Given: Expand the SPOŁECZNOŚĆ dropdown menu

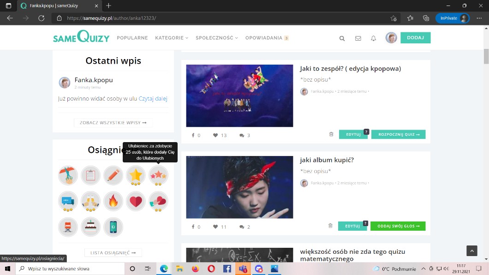Looking at the screenshot, I should click(216, 38).
